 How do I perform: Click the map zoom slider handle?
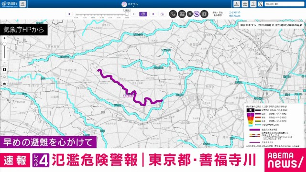4,44
